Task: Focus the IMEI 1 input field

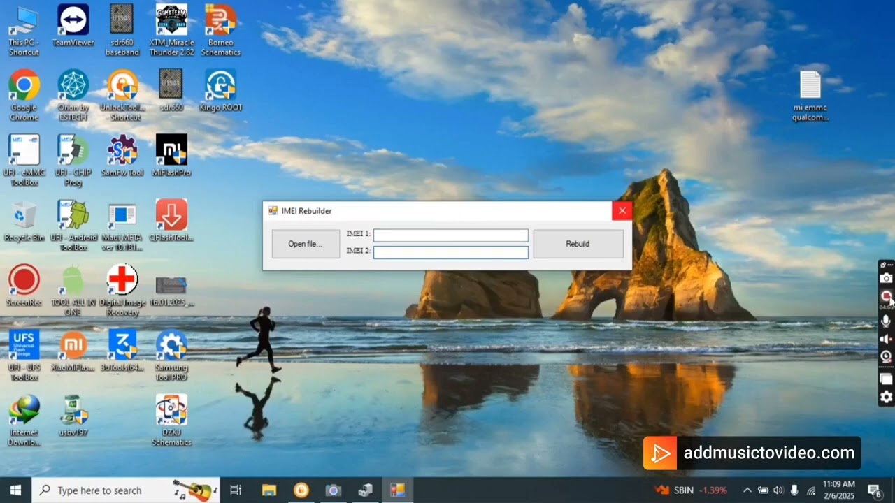Action: click(x=451, y=235)
